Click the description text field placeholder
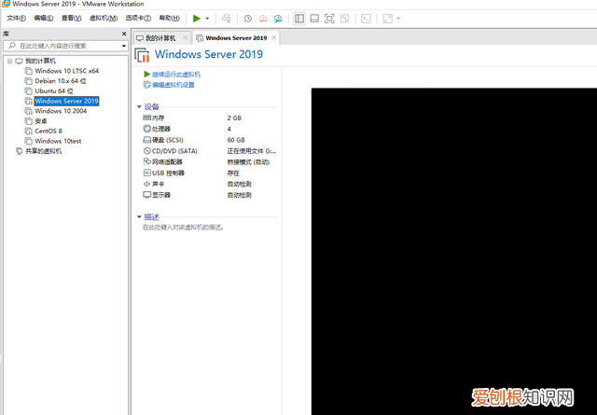597x415 pixels. click(x=183, y=228)
